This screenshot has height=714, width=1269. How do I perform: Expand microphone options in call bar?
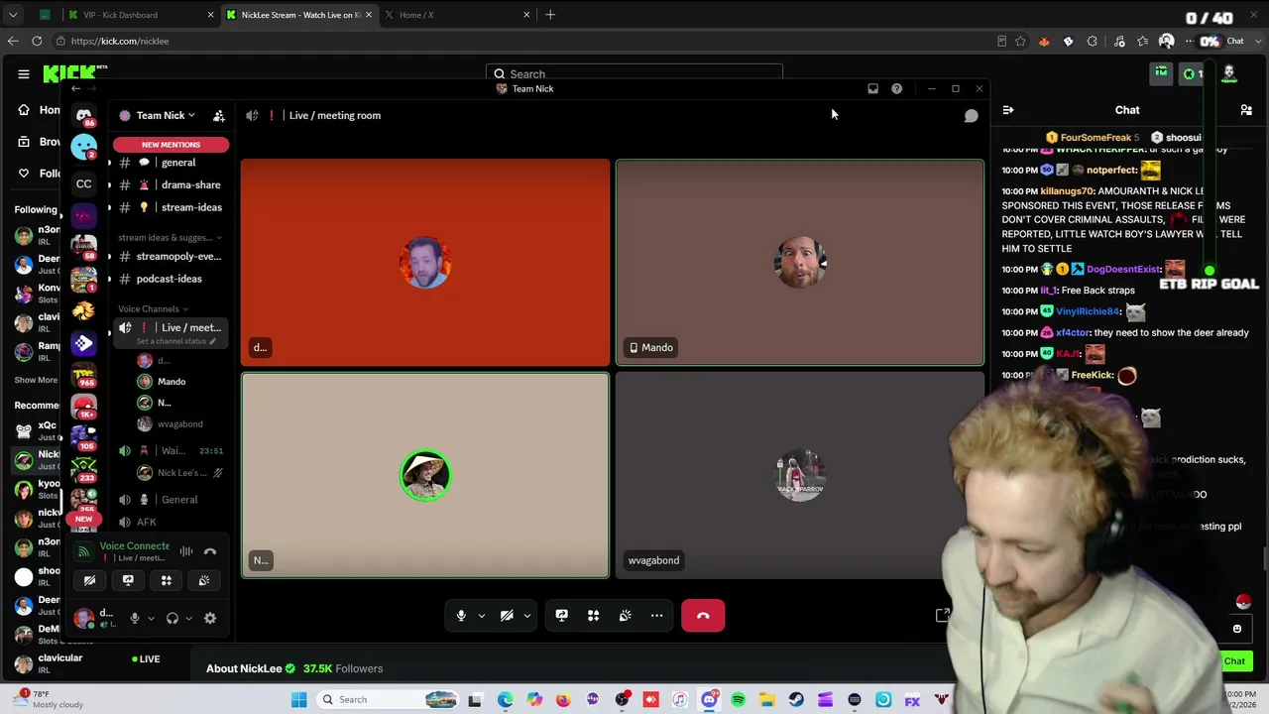coord(482,616)
